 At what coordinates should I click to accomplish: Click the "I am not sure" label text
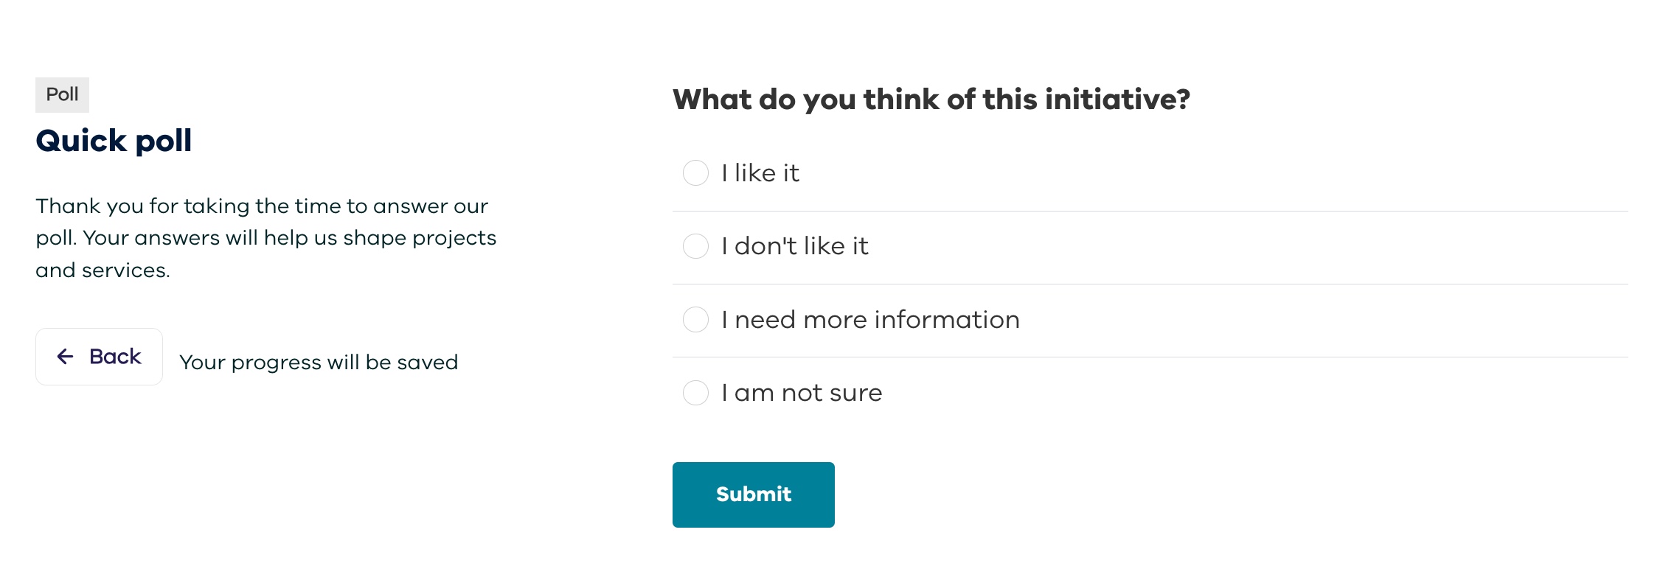(x=802, y=393)
